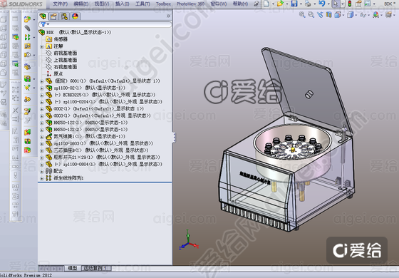Screen dimensions: 399x278
Task: Click the Zoom to Area icon
Action: pos(311,15)
